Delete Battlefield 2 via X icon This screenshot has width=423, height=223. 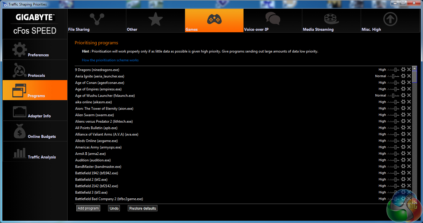[x=409, y=179]
